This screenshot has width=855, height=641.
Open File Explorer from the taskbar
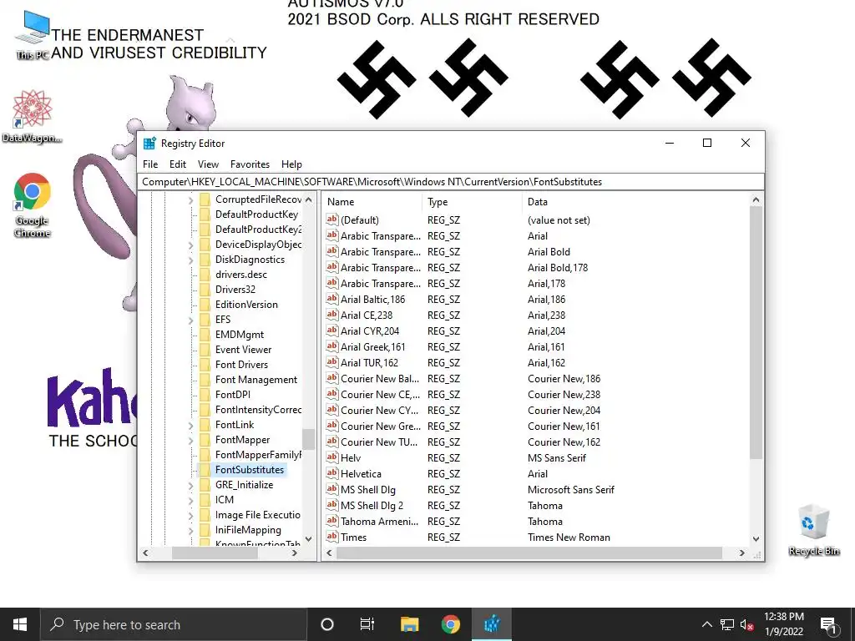(x=409, y=624)
